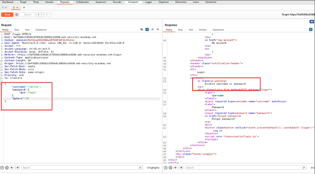Toggle show \n newline characters in Request
Screen dimensions: 315x174
[x=153, y=29]
